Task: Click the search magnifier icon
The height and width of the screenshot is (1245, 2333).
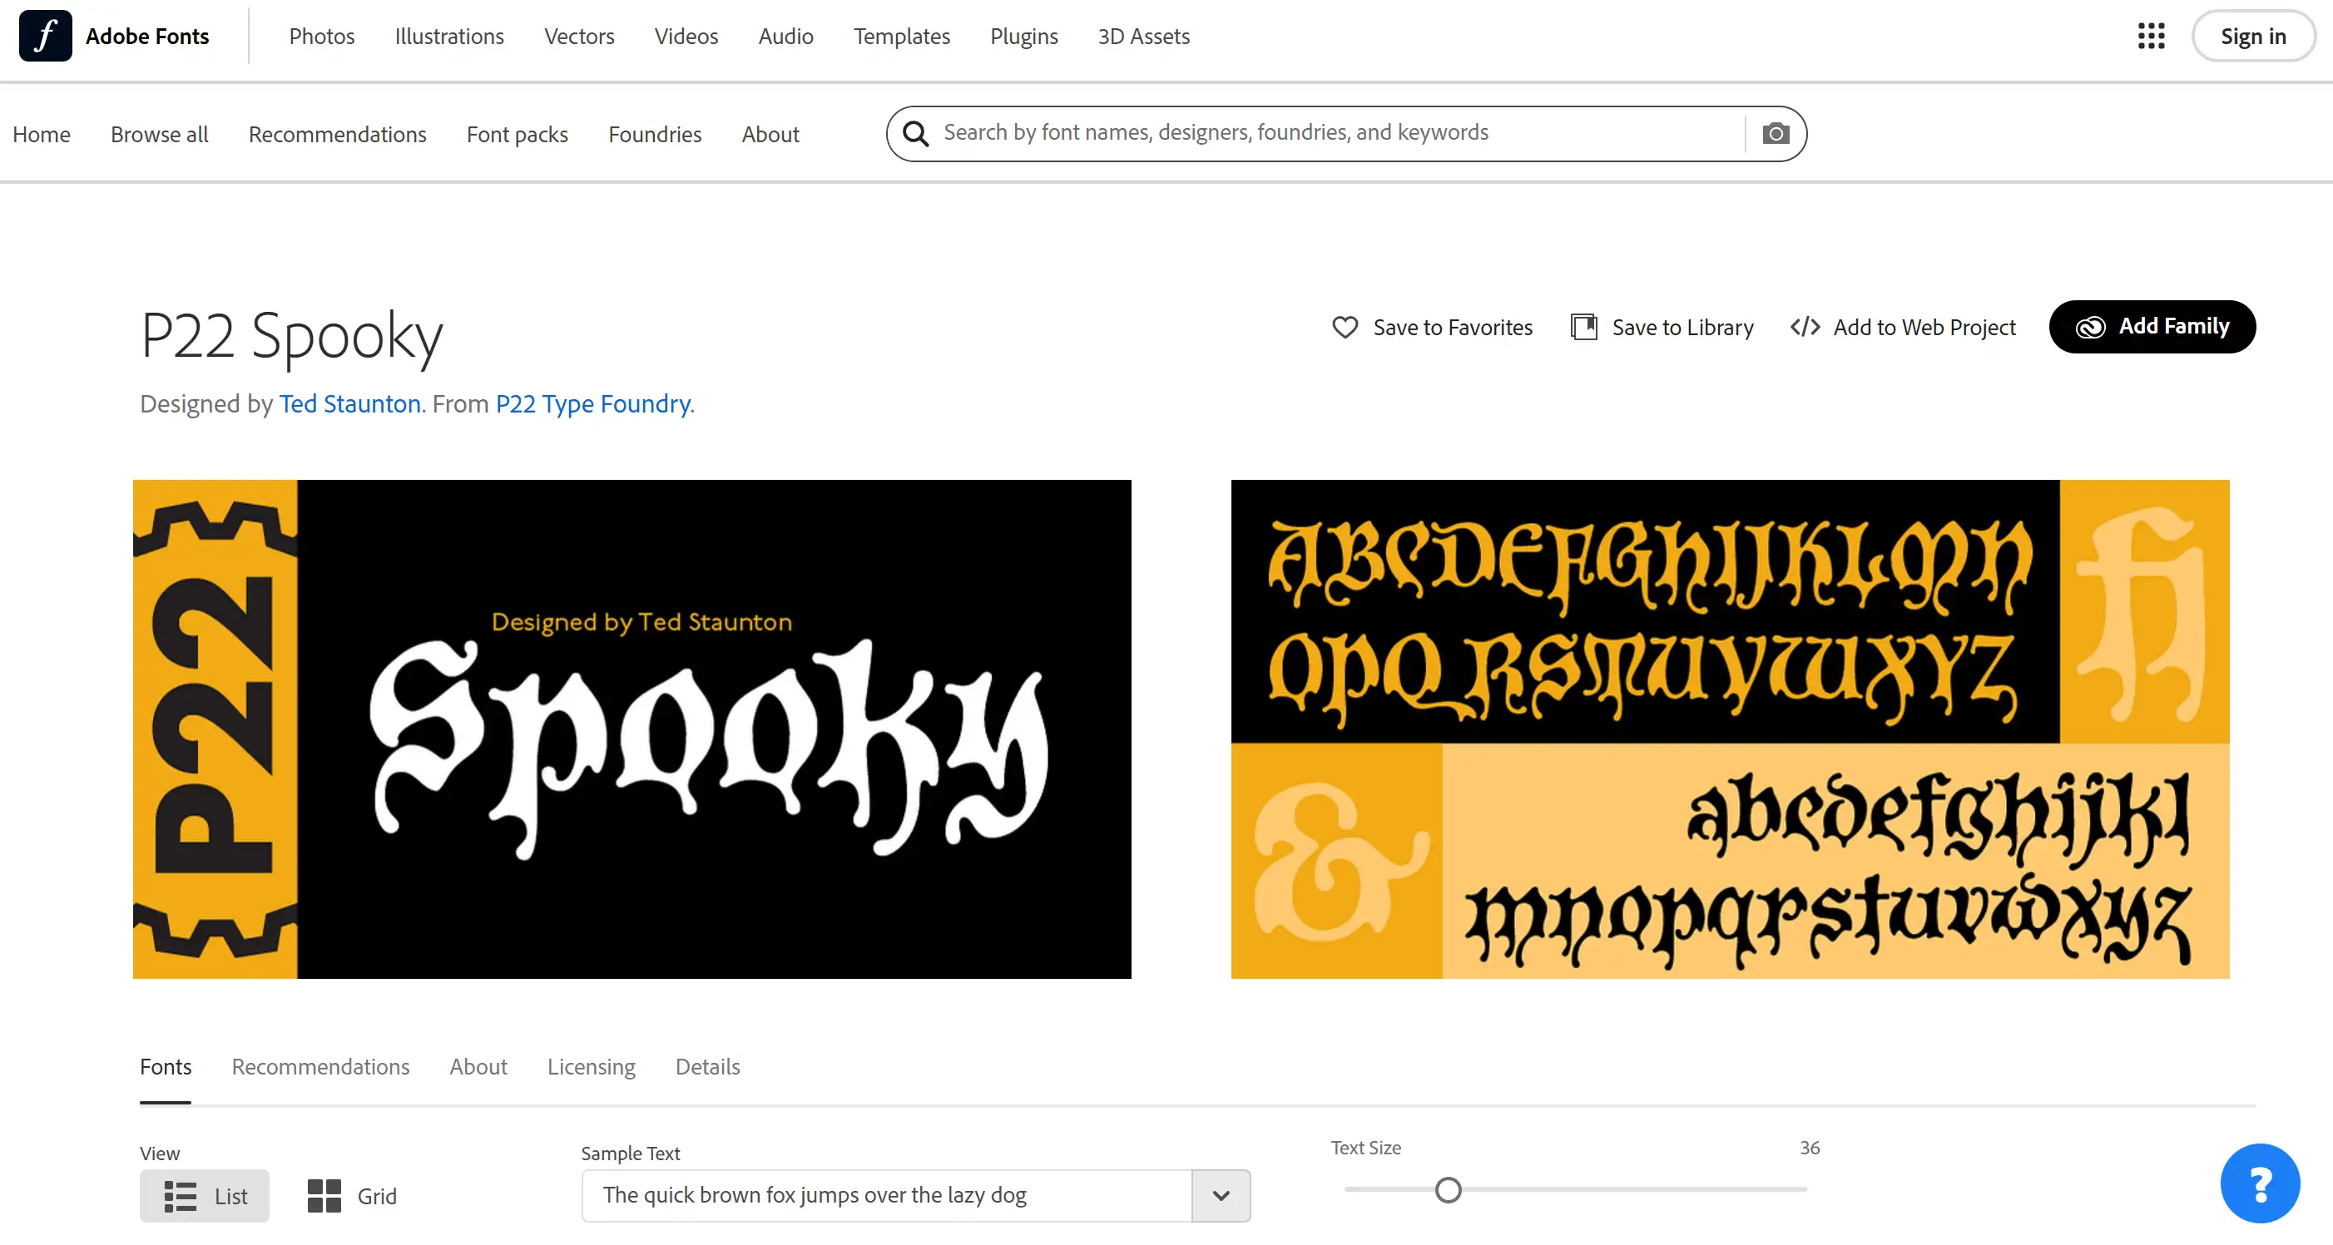Action: click(915, 134)
